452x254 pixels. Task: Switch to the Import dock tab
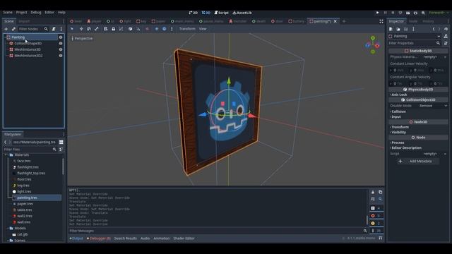24,21
